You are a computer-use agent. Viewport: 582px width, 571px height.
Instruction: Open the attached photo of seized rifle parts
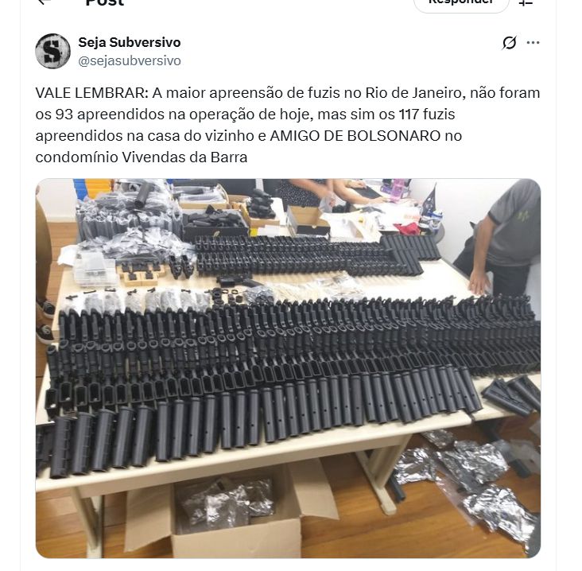(288, 368)
